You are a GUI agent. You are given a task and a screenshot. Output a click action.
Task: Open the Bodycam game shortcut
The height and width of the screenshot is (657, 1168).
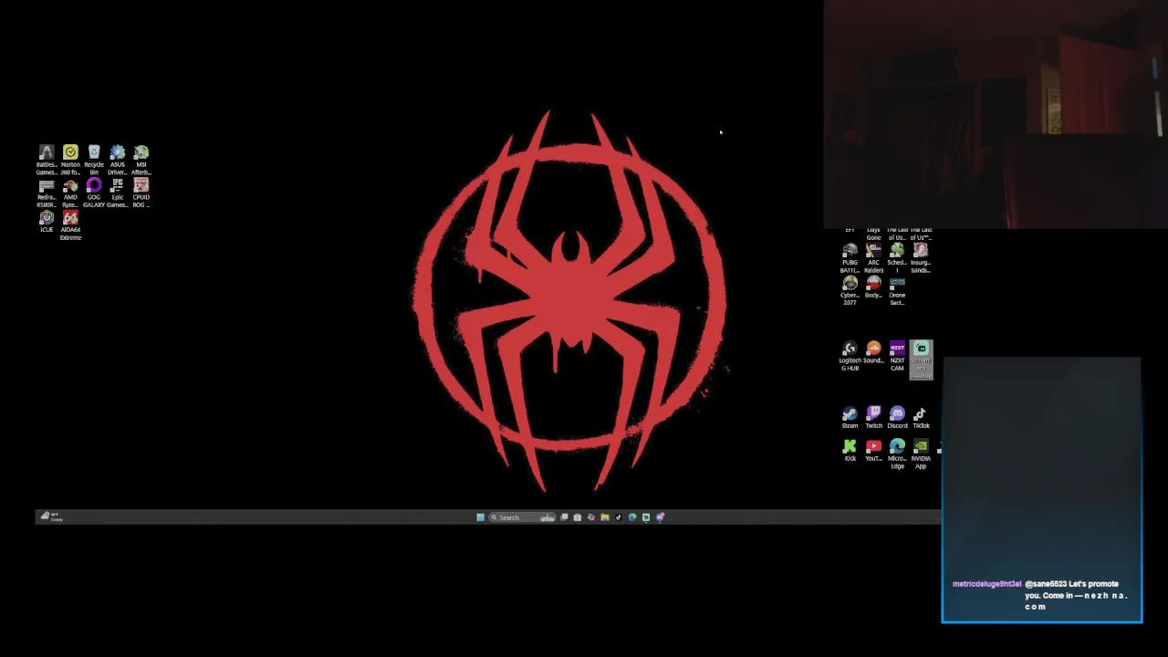(873, 287)
